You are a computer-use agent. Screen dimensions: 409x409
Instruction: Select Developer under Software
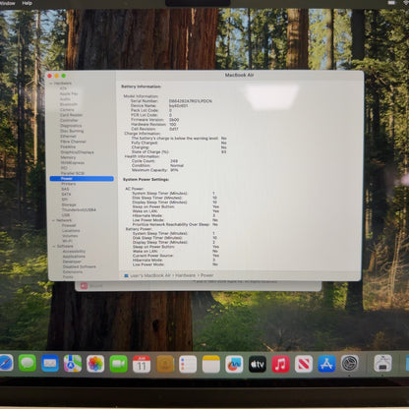pos(72,262)
